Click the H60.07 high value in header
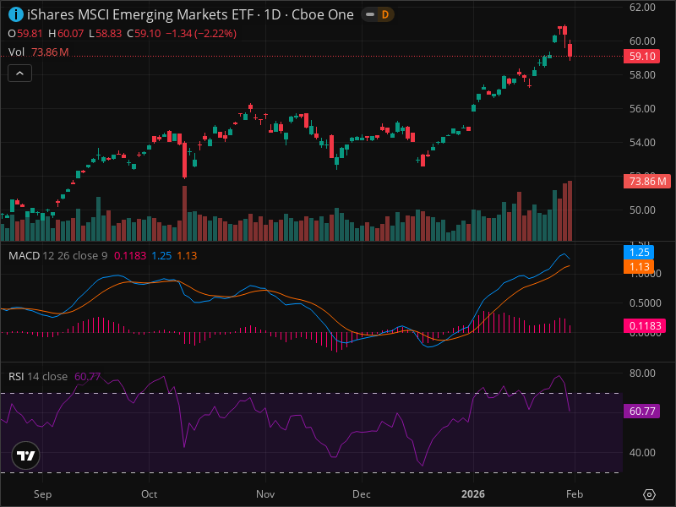 click(x=66, y=34)
